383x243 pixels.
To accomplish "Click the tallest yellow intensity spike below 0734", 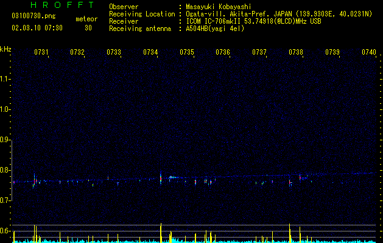I will pos(161,233).
